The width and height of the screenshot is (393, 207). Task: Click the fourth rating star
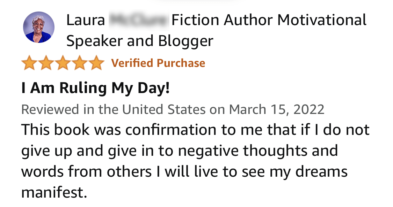[79, 63]
